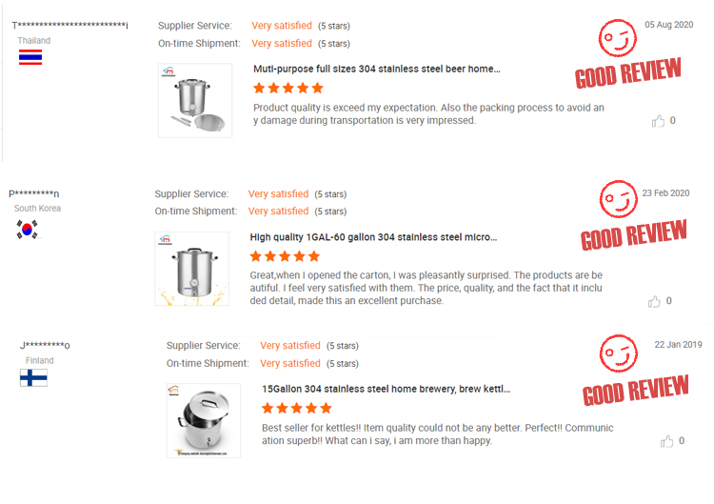Open the 1GAL-60 gallon pot thumbnail
This screenshot has width=714, height=504.
pos(192,269)
